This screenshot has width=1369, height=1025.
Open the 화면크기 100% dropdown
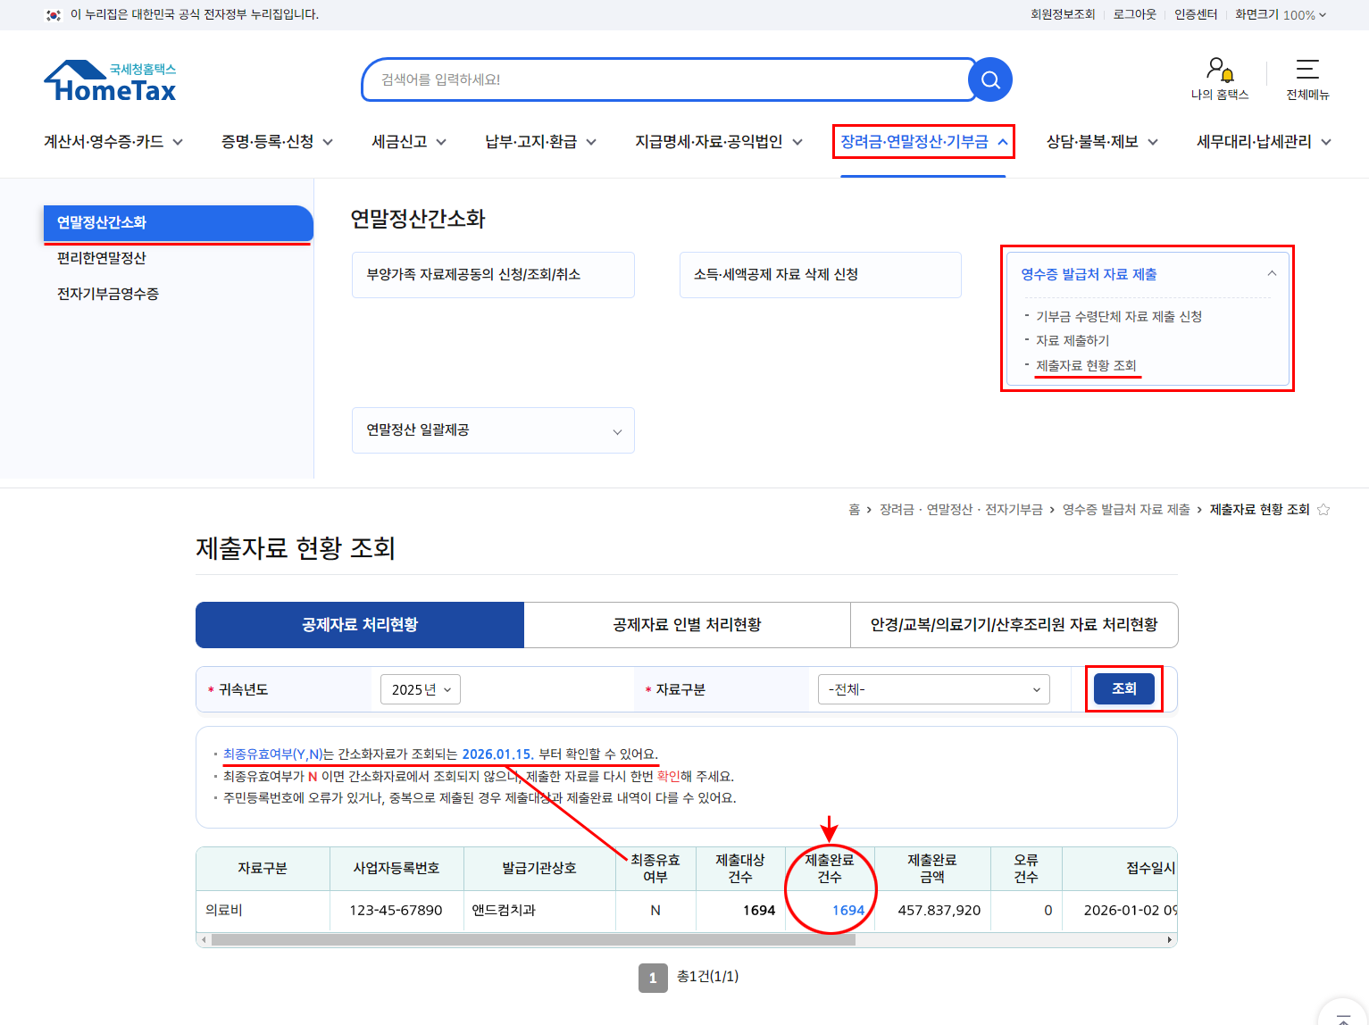tap(1281, 14)
